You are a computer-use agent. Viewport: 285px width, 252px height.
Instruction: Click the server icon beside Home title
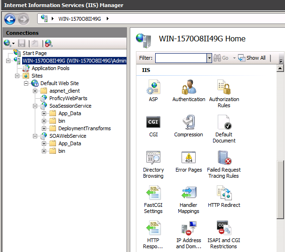pyautogui.click(x=143, y=40)
